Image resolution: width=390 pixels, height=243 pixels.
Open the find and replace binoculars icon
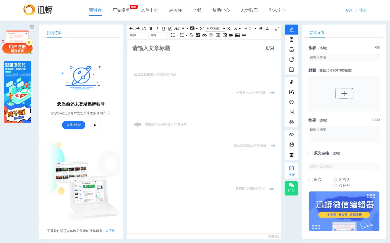pyautogui.click(x=204, y=35)
